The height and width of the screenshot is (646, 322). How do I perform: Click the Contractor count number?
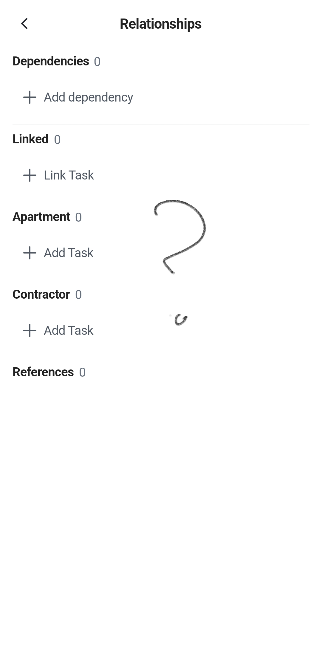pyautogui.click(x=78, y=295)
